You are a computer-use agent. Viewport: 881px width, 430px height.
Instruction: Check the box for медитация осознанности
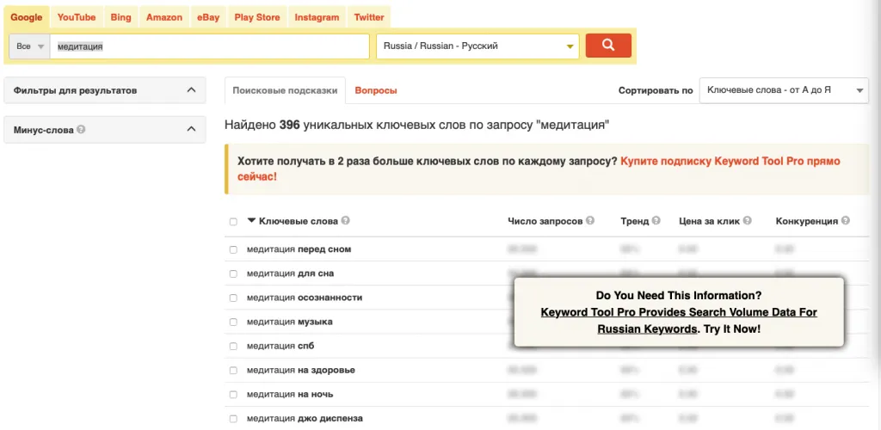tap(233, 298)
